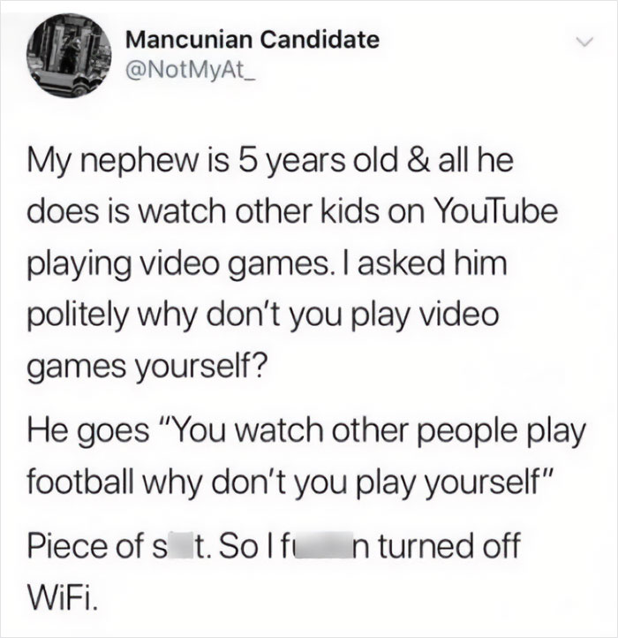Open the Mancunian Candidate profile avatar

(x=69, y=56)
